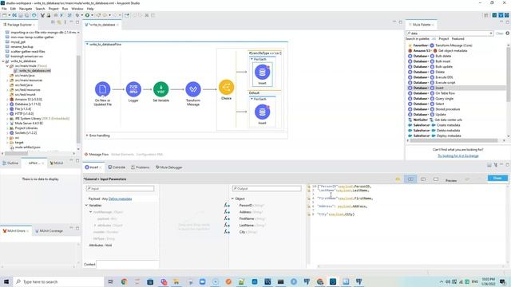Open Exchange via the palette plus icon

click(x=508, y=33)
